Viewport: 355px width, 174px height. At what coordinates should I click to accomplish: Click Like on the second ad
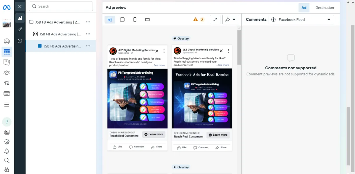tap(182, 147)
